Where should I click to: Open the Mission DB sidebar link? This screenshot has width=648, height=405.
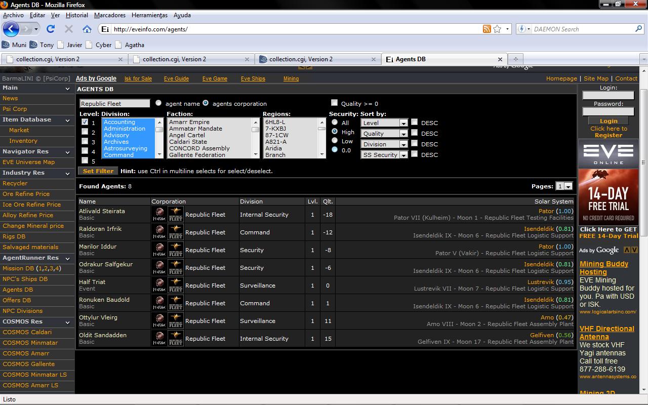(18, 268)
